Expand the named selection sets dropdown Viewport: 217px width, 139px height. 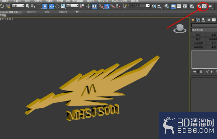148,6
